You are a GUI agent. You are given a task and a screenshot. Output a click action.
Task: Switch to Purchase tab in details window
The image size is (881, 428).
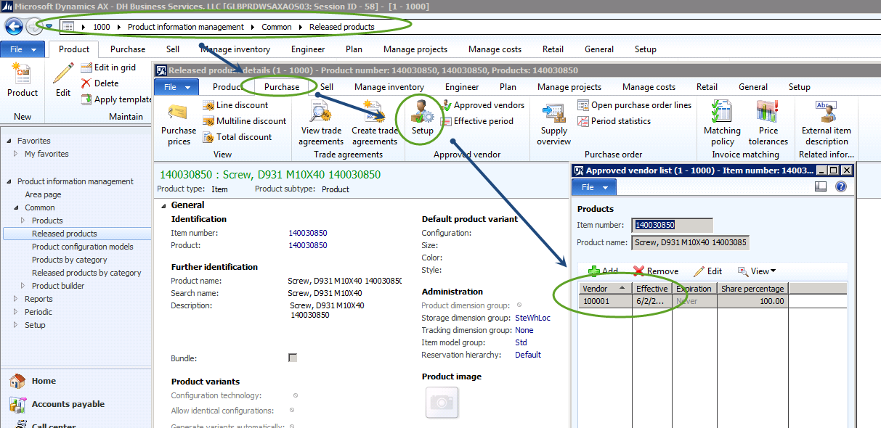tap(282, 87)
